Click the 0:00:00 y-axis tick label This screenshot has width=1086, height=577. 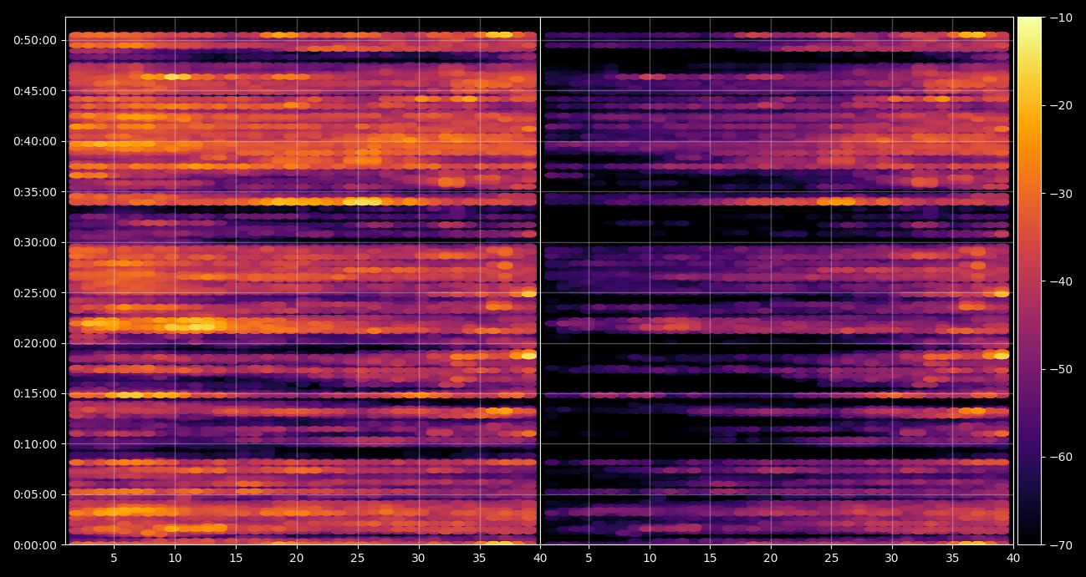click(x=34, y=545)
